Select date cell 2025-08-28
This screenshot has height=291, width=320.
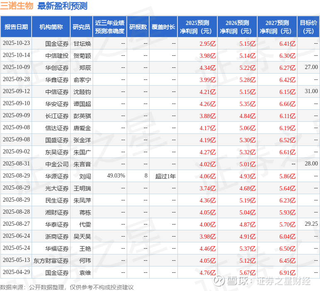point(16,212)
